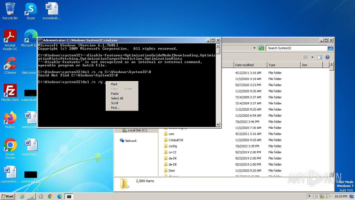Change view layout in Explorer toolbar

(x=305, y=57)
